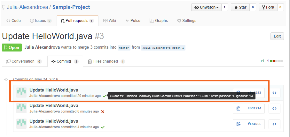Image resolution: width=290 pixels, height=137 pixels.
Task: Click avatar of the second commit
Action: (x=21, y=108)
